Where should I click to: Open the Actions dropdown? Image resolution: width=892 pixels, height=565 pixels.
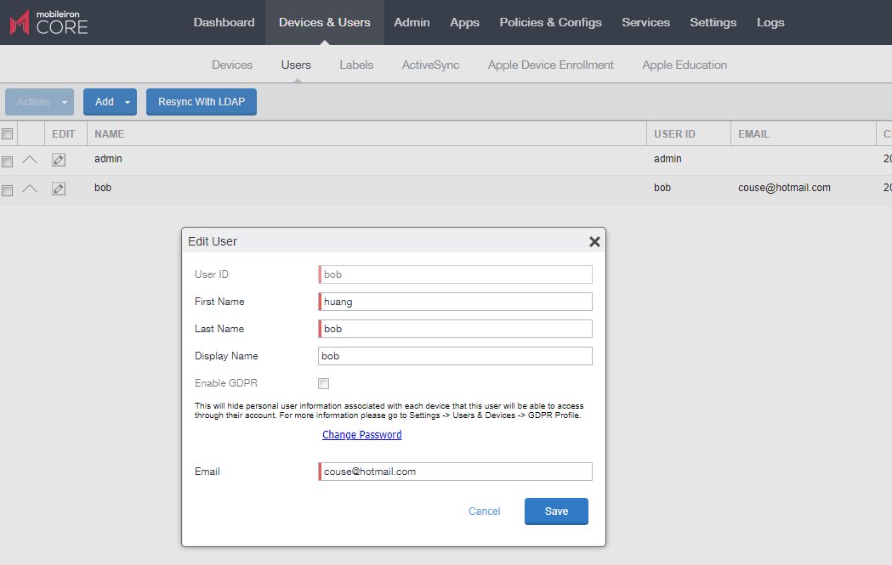coord(39,101)
